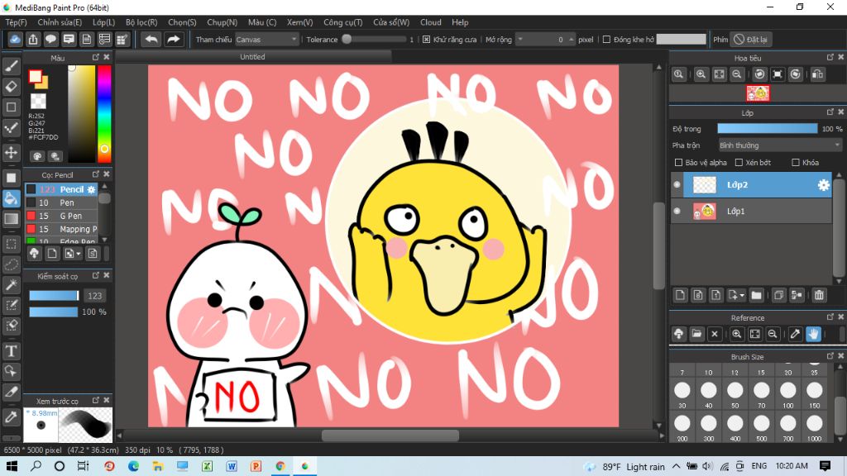The height and width of the screenshot is (476, 847).
Task: Open Tham chiếu Canvas dropdown
Action: coord(266,40)
